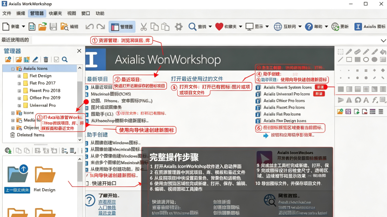387x217 pixels.
Task: Expand the Flat Design tree node
Action: click(x=19, y=76)
